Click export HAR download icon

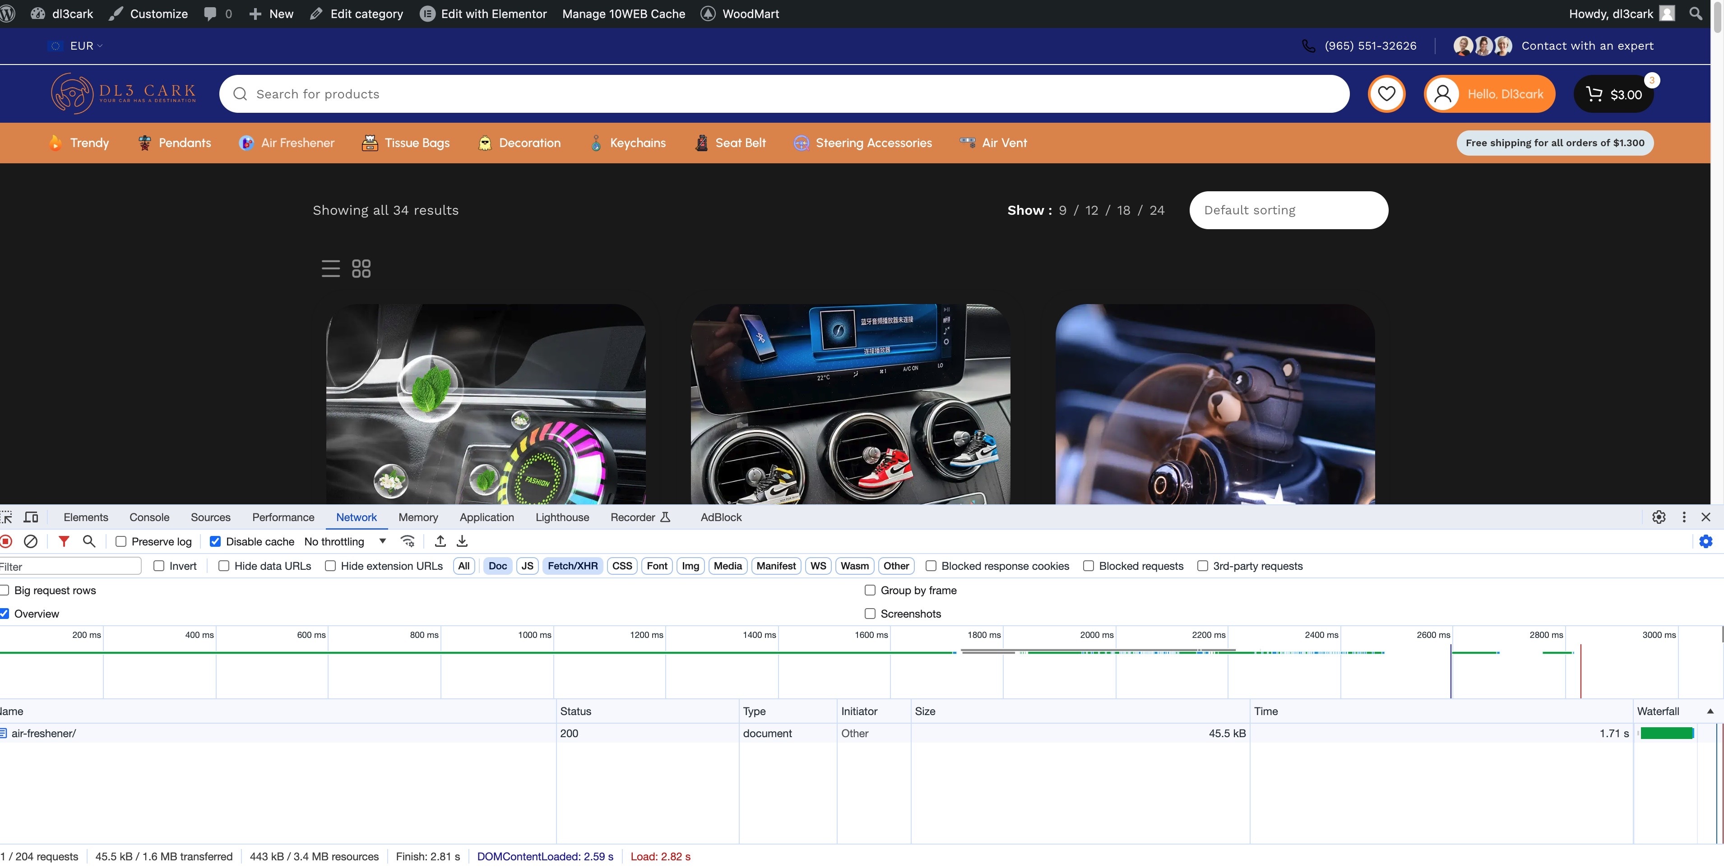[x=463, y=541]
